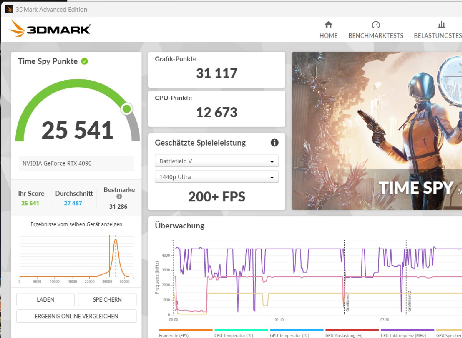Click the Benchmarktests speedometer icon

tap(376, 25)
